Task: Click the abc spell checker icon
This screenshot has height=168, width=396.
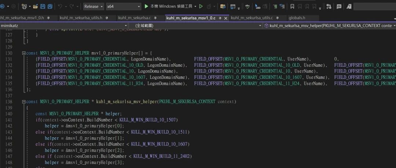Action: (x=247, y=7)
